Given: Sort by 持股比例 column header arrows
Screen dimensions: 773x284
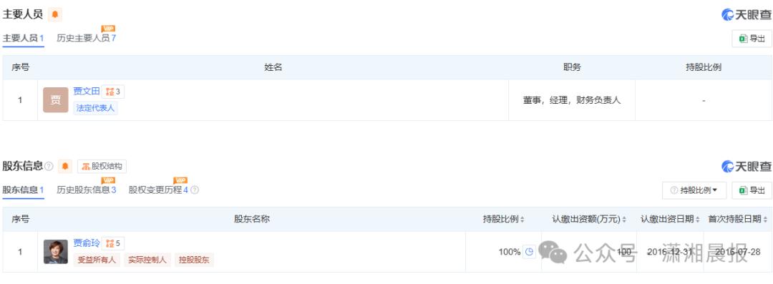Looking at the screenshot, I should pos(522,220).
